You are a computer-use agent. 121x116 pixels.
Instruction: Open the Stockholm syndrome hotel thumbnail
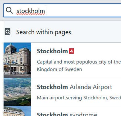click(17, 111)
